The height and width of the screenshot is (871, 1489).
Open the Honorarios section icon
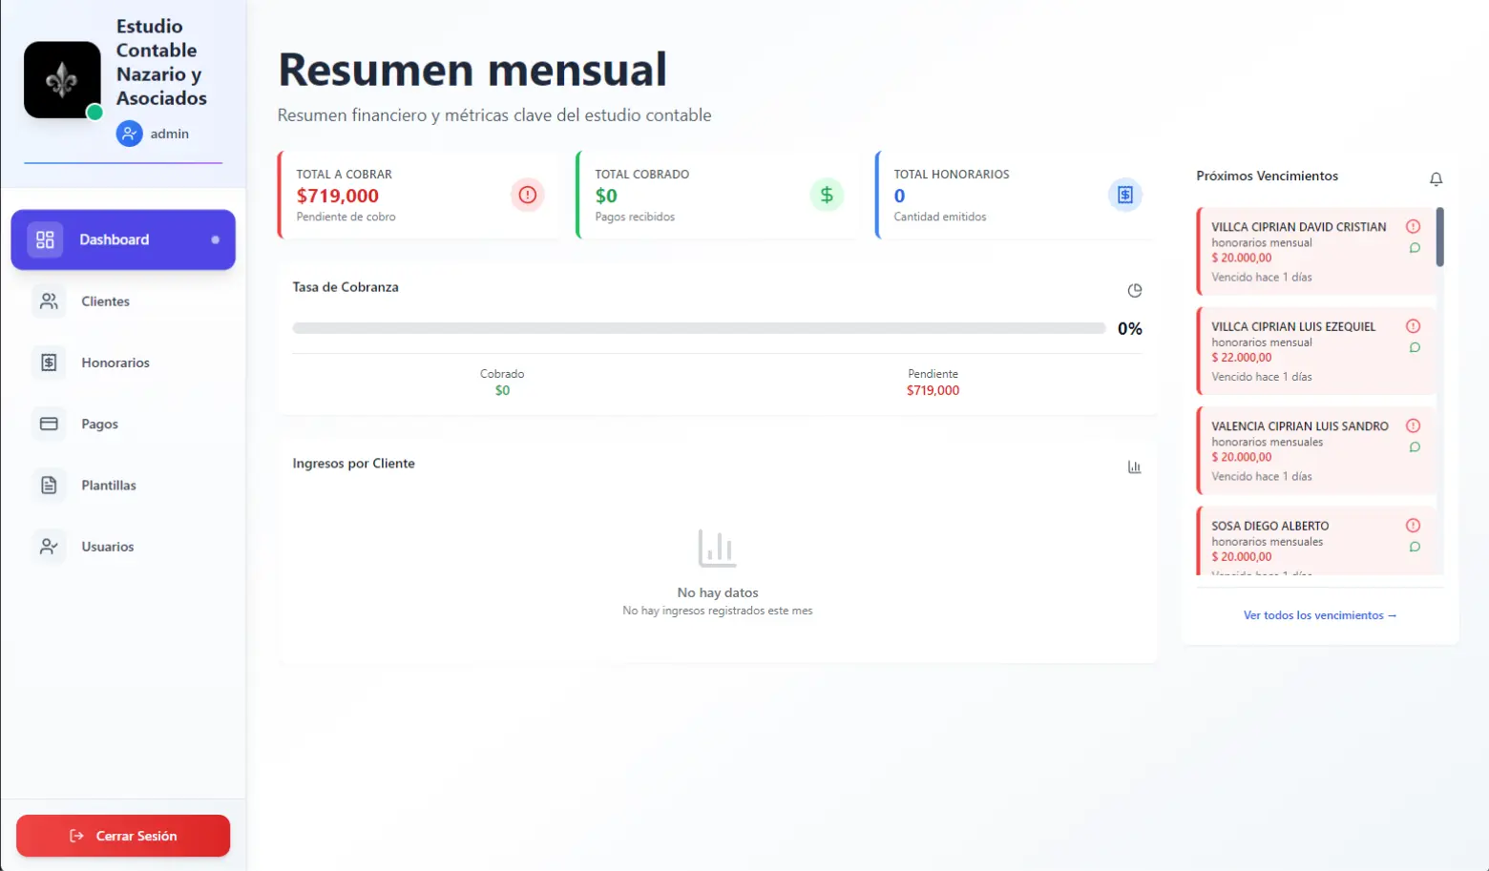[x=49, y=362]
